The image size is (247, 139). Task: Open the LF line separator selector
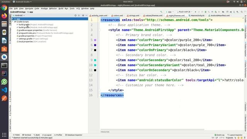217,138
